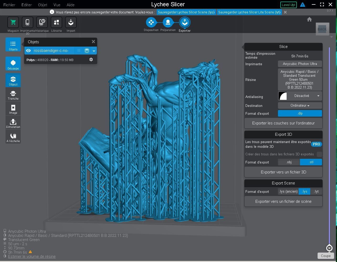This screenshot has height=262, width=337.
Task: Expand the rossbaendiger object dropdown arrow
Action: tap(94, 51)
